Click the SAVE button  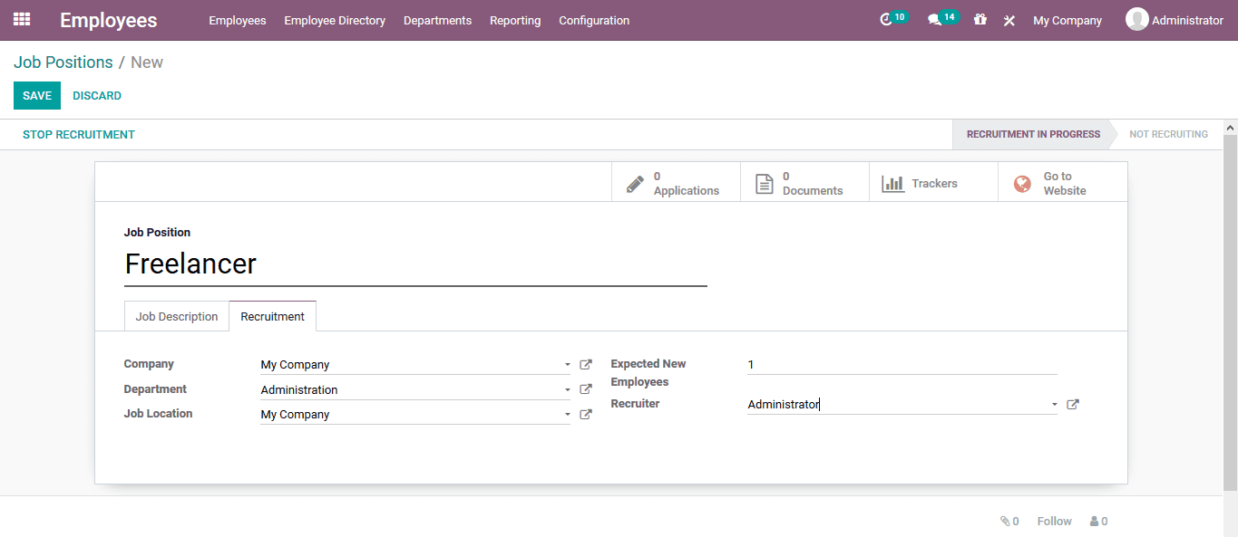pos(36,95)
